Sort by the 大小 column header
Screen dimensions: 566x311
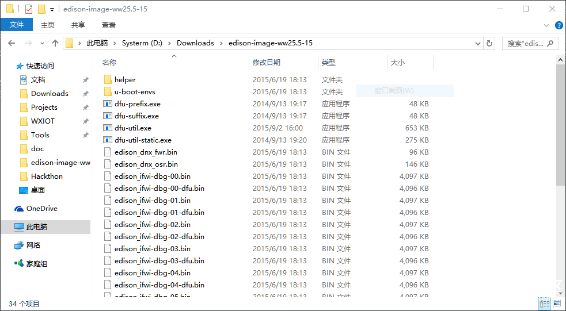[x=397, y=62]
